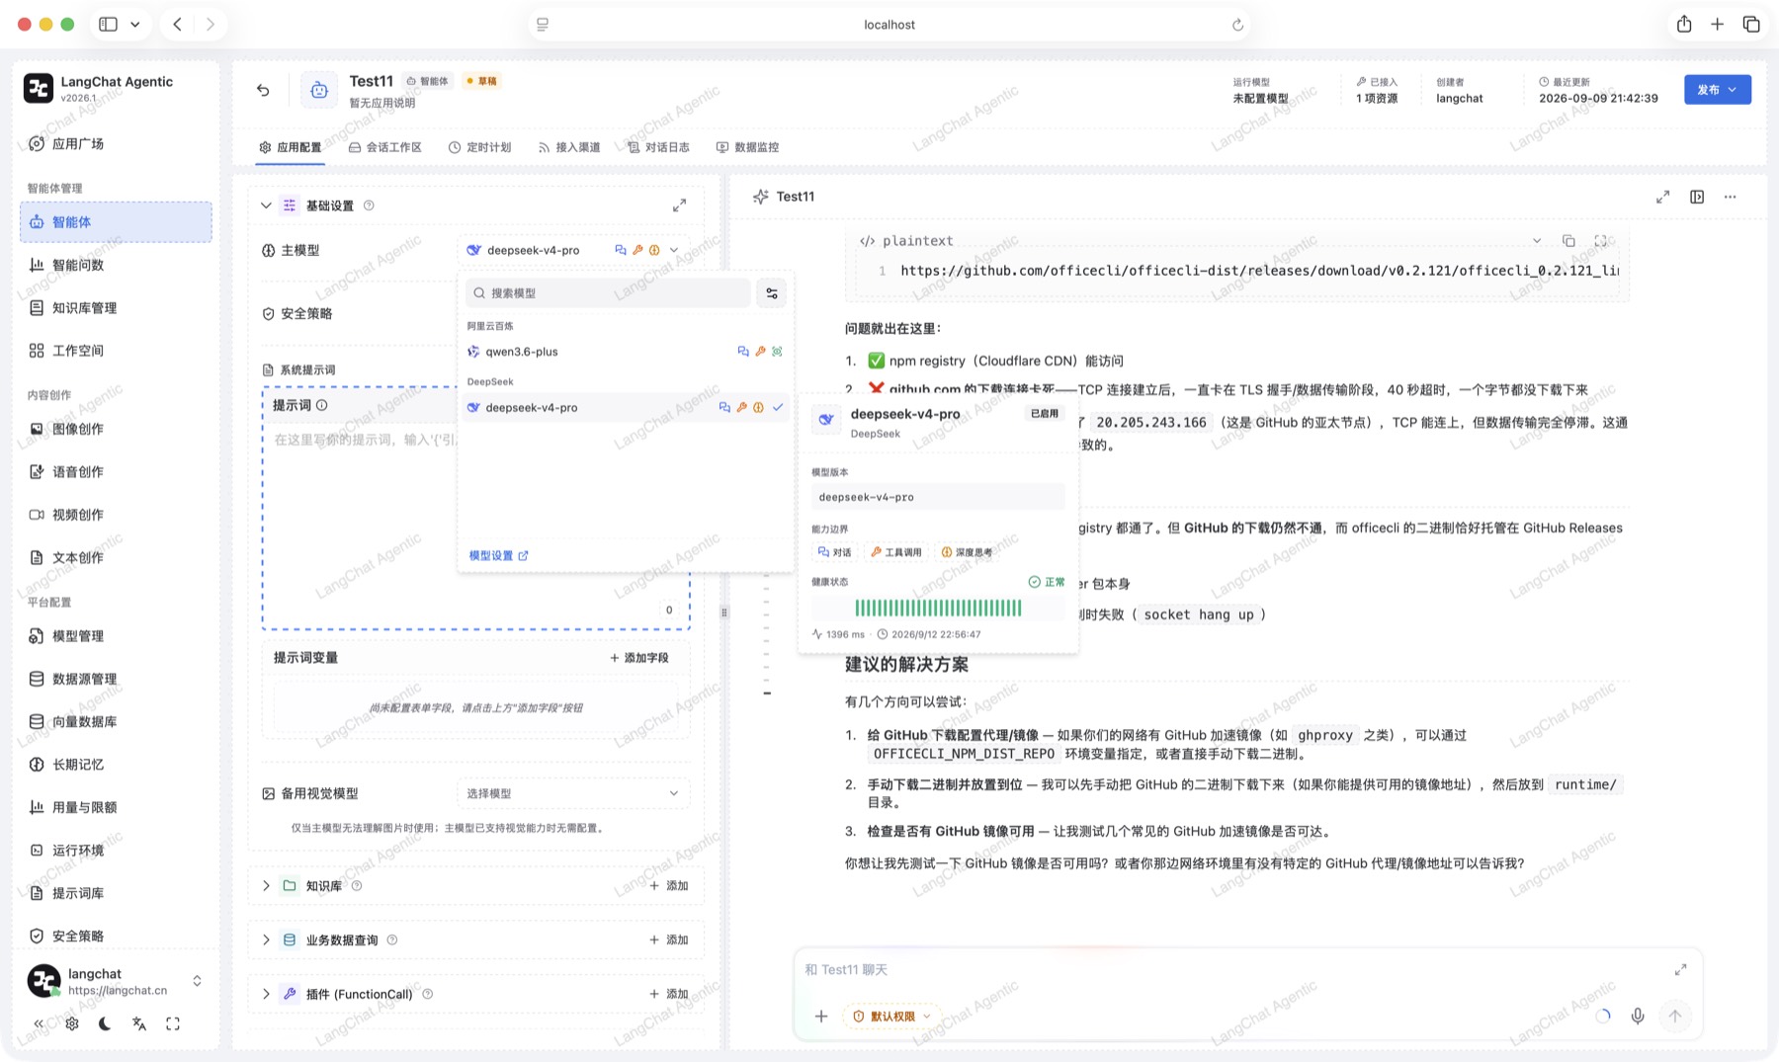Screen dimensions: 1779x1062
Task: Toggle the chat side panel layout icon
Action: click(1697, 197)
